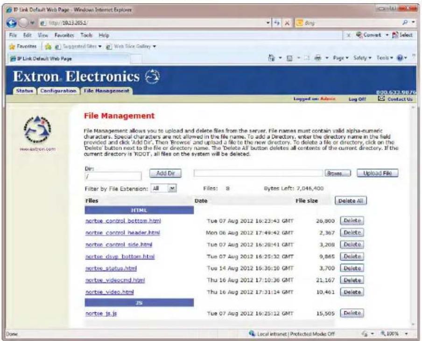The width and height of the screenshot is (422, 341).
Task: Delete nortxe_control_bottom.html file
Action: 352,221
